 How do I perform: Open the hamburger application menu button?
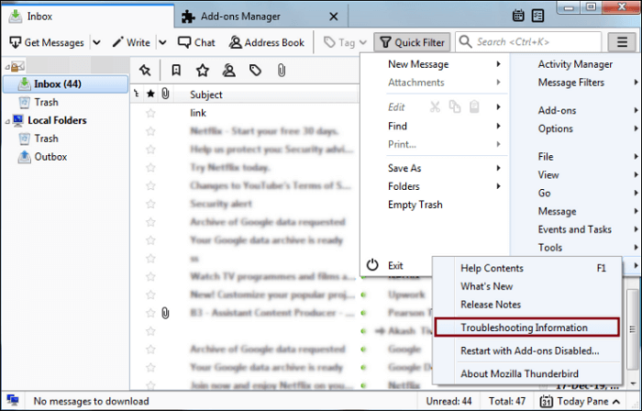(622, 42)
